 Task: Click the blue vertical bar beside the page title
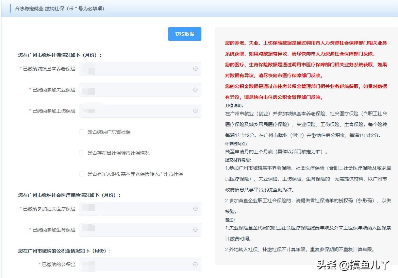tap(10, 8)
